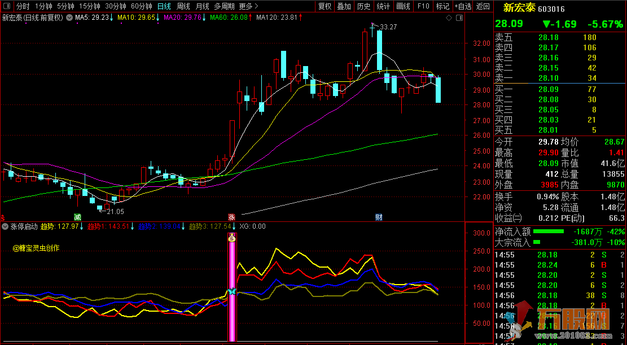
Task: Click the stock code 603016
Action: 551,9
